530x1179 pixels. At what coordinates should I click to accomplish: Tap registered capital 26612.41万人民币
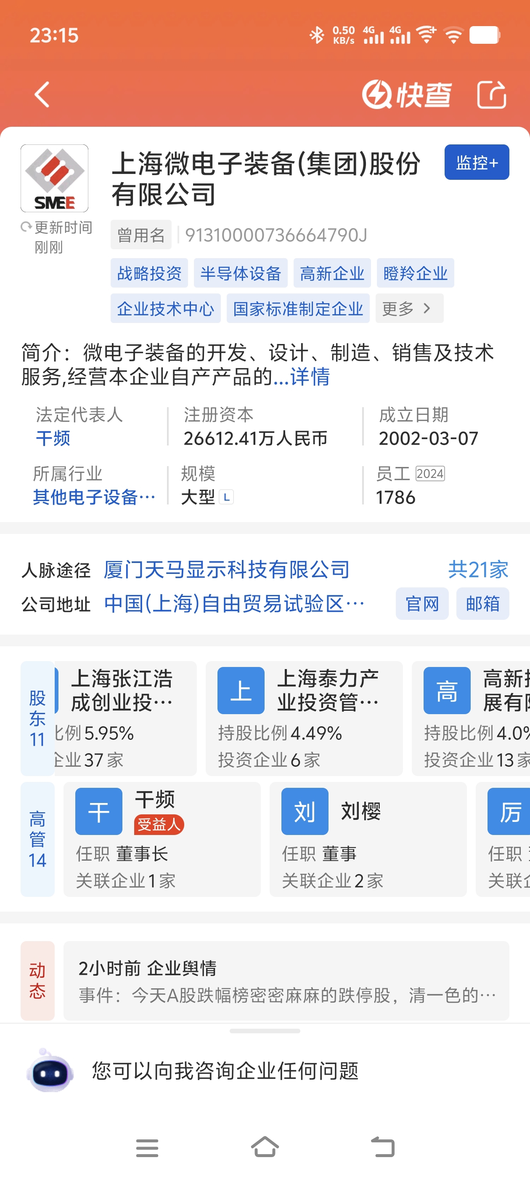[x=256, y=438]
